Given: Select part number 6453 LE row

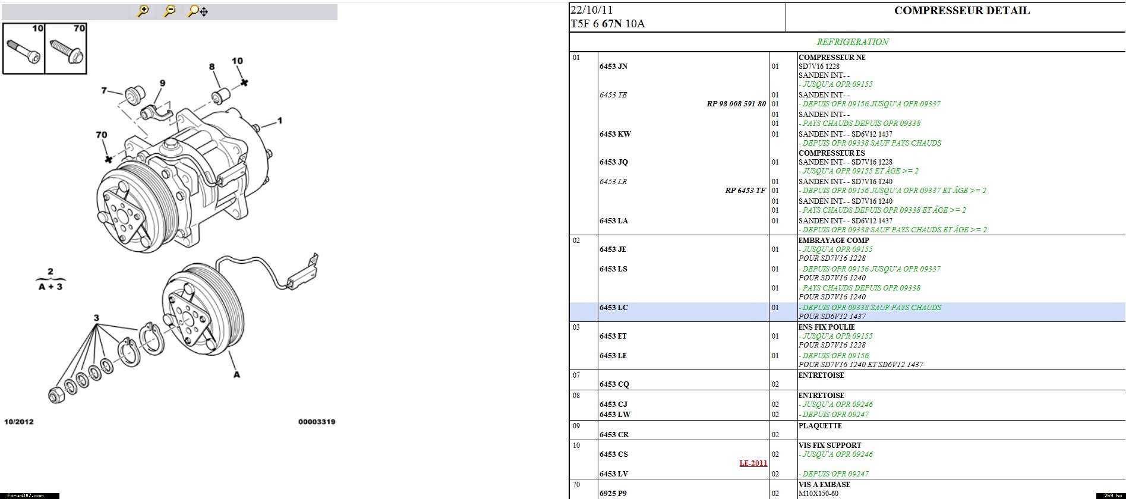Looking at the screenshot, I should pyautogui.click(x=613, y=356).
